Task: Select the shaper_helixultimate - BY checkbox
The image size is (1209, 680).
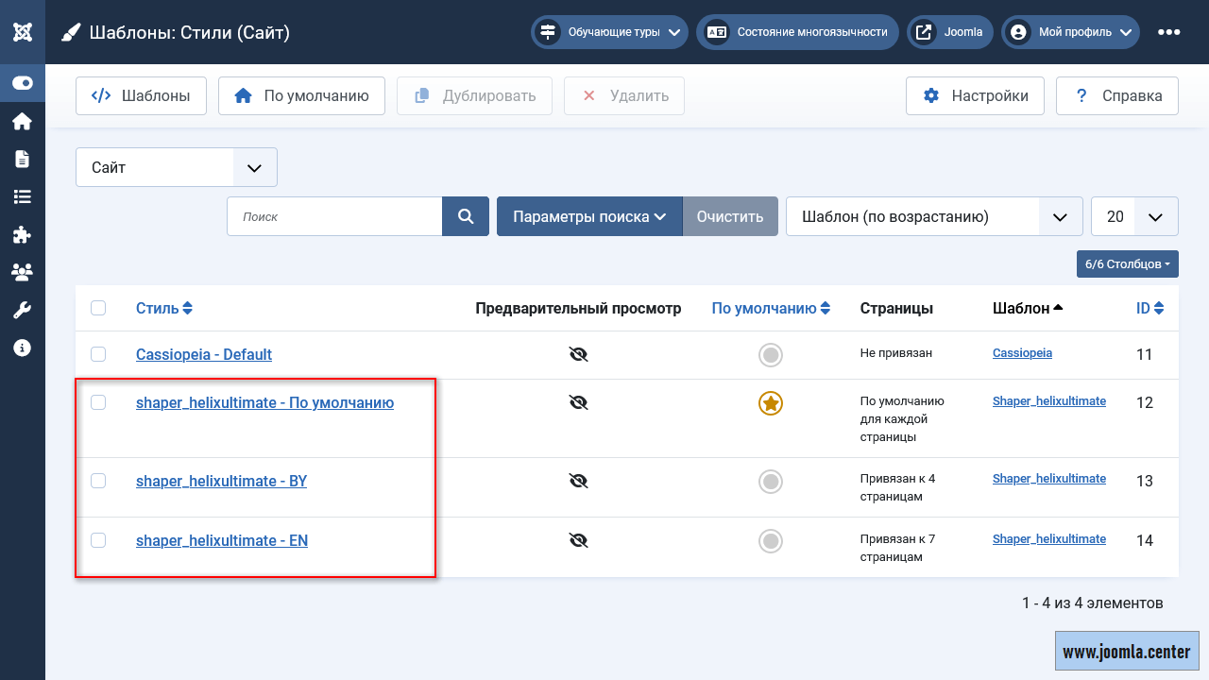Action: [x=98, y=481]
